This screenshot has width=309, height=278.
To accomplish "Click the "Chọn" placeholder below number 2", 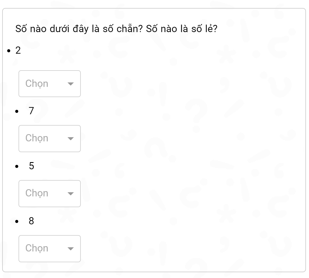I will point(37,84).
